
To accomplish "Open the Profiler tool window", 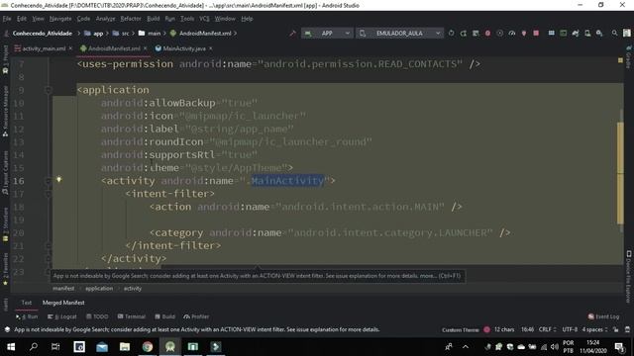I will [196, 316].
